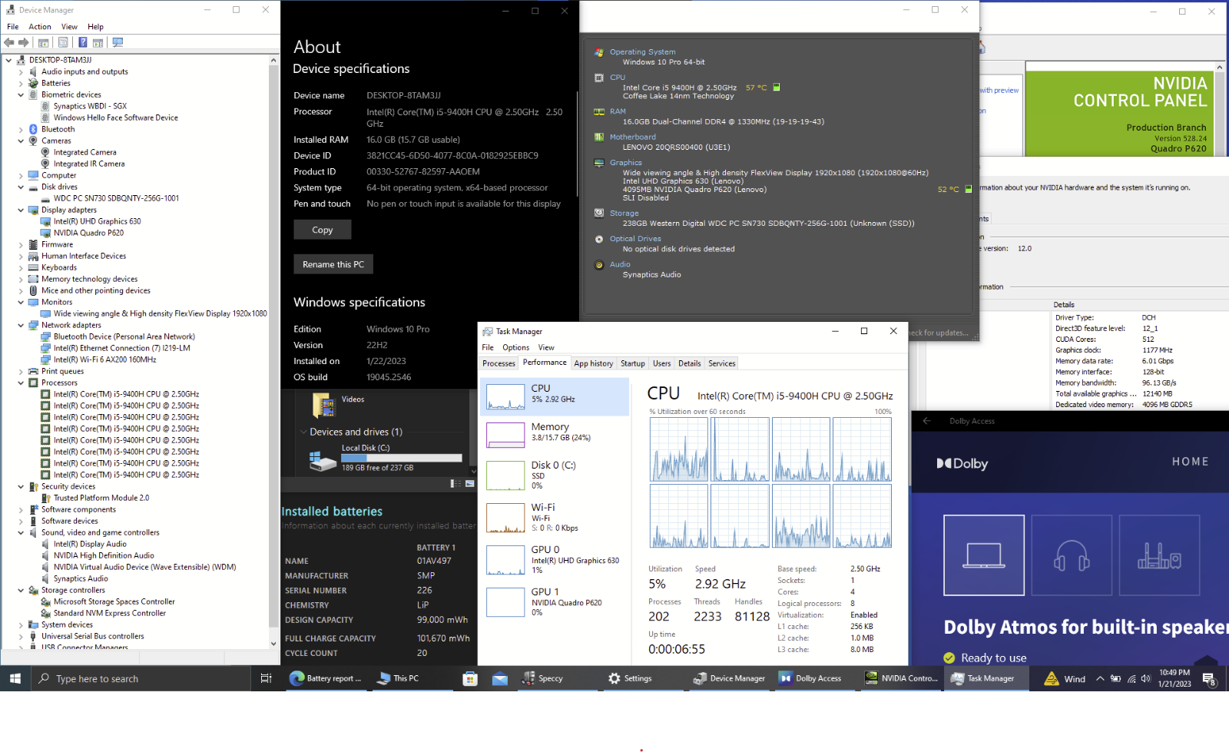Select Disk 0 (C:) in Task Manager sidebar
This screenshot has height=752, width=1229.
tap(555, 475)
